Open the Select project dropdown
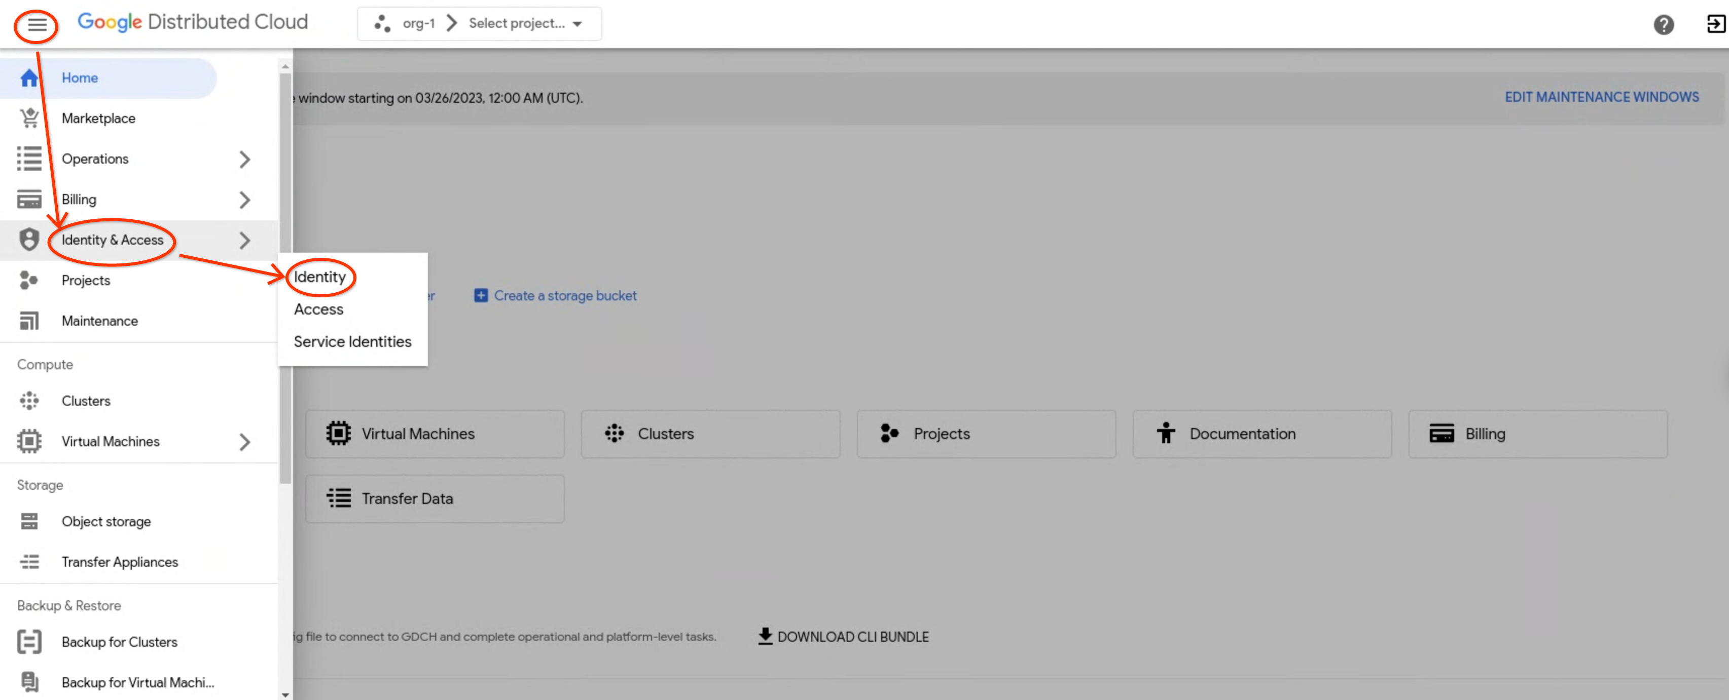1729x700 pixels. point(524,23)
